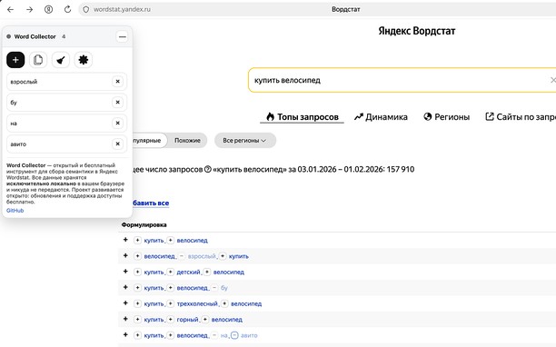Image resolution: width=556 pixels, height=347 pixels.
Task: Click the minus box before 'бу'
Action: pyautogui.click(x=214, y=287)
